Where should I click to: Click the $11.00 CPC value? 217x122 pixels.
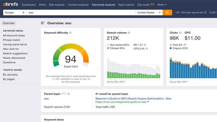pyautogui.click(x=192, y=38)
